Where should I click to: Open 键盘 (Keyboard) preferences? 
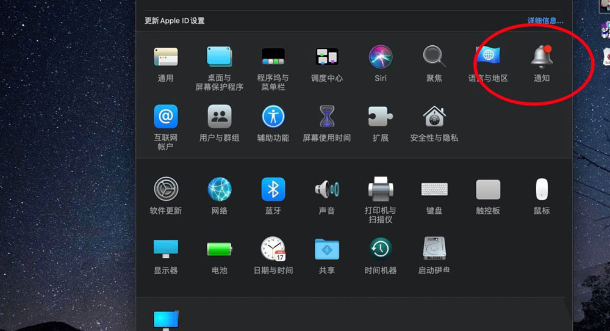click(x=434, y=189)
